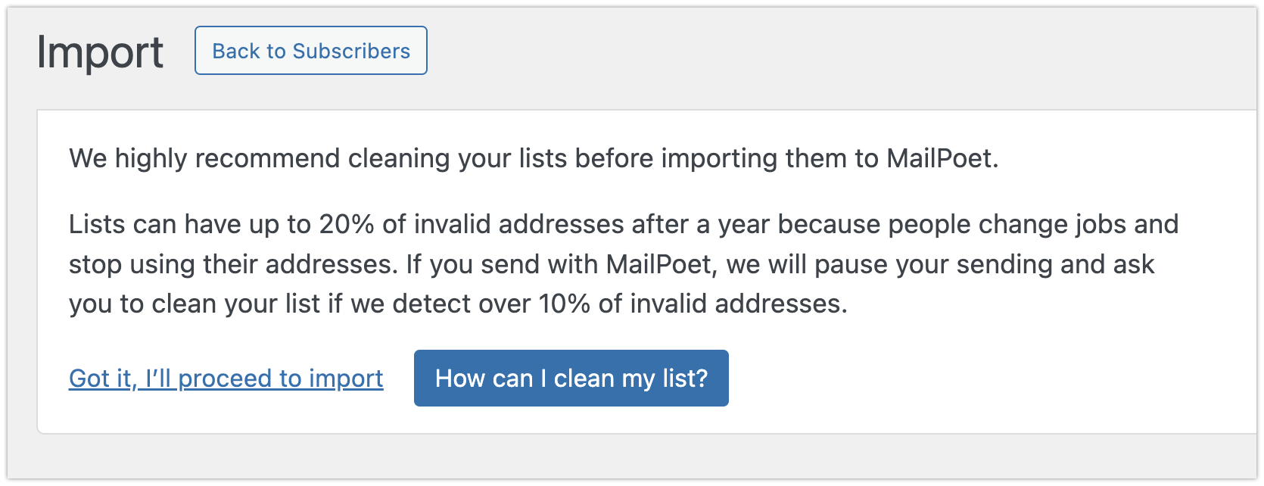The width and height of the screenshot is (1264, 486).
Task: Click the '20%' figure in the paragraph
Action: pyautogui.click(x=347, y=224)
